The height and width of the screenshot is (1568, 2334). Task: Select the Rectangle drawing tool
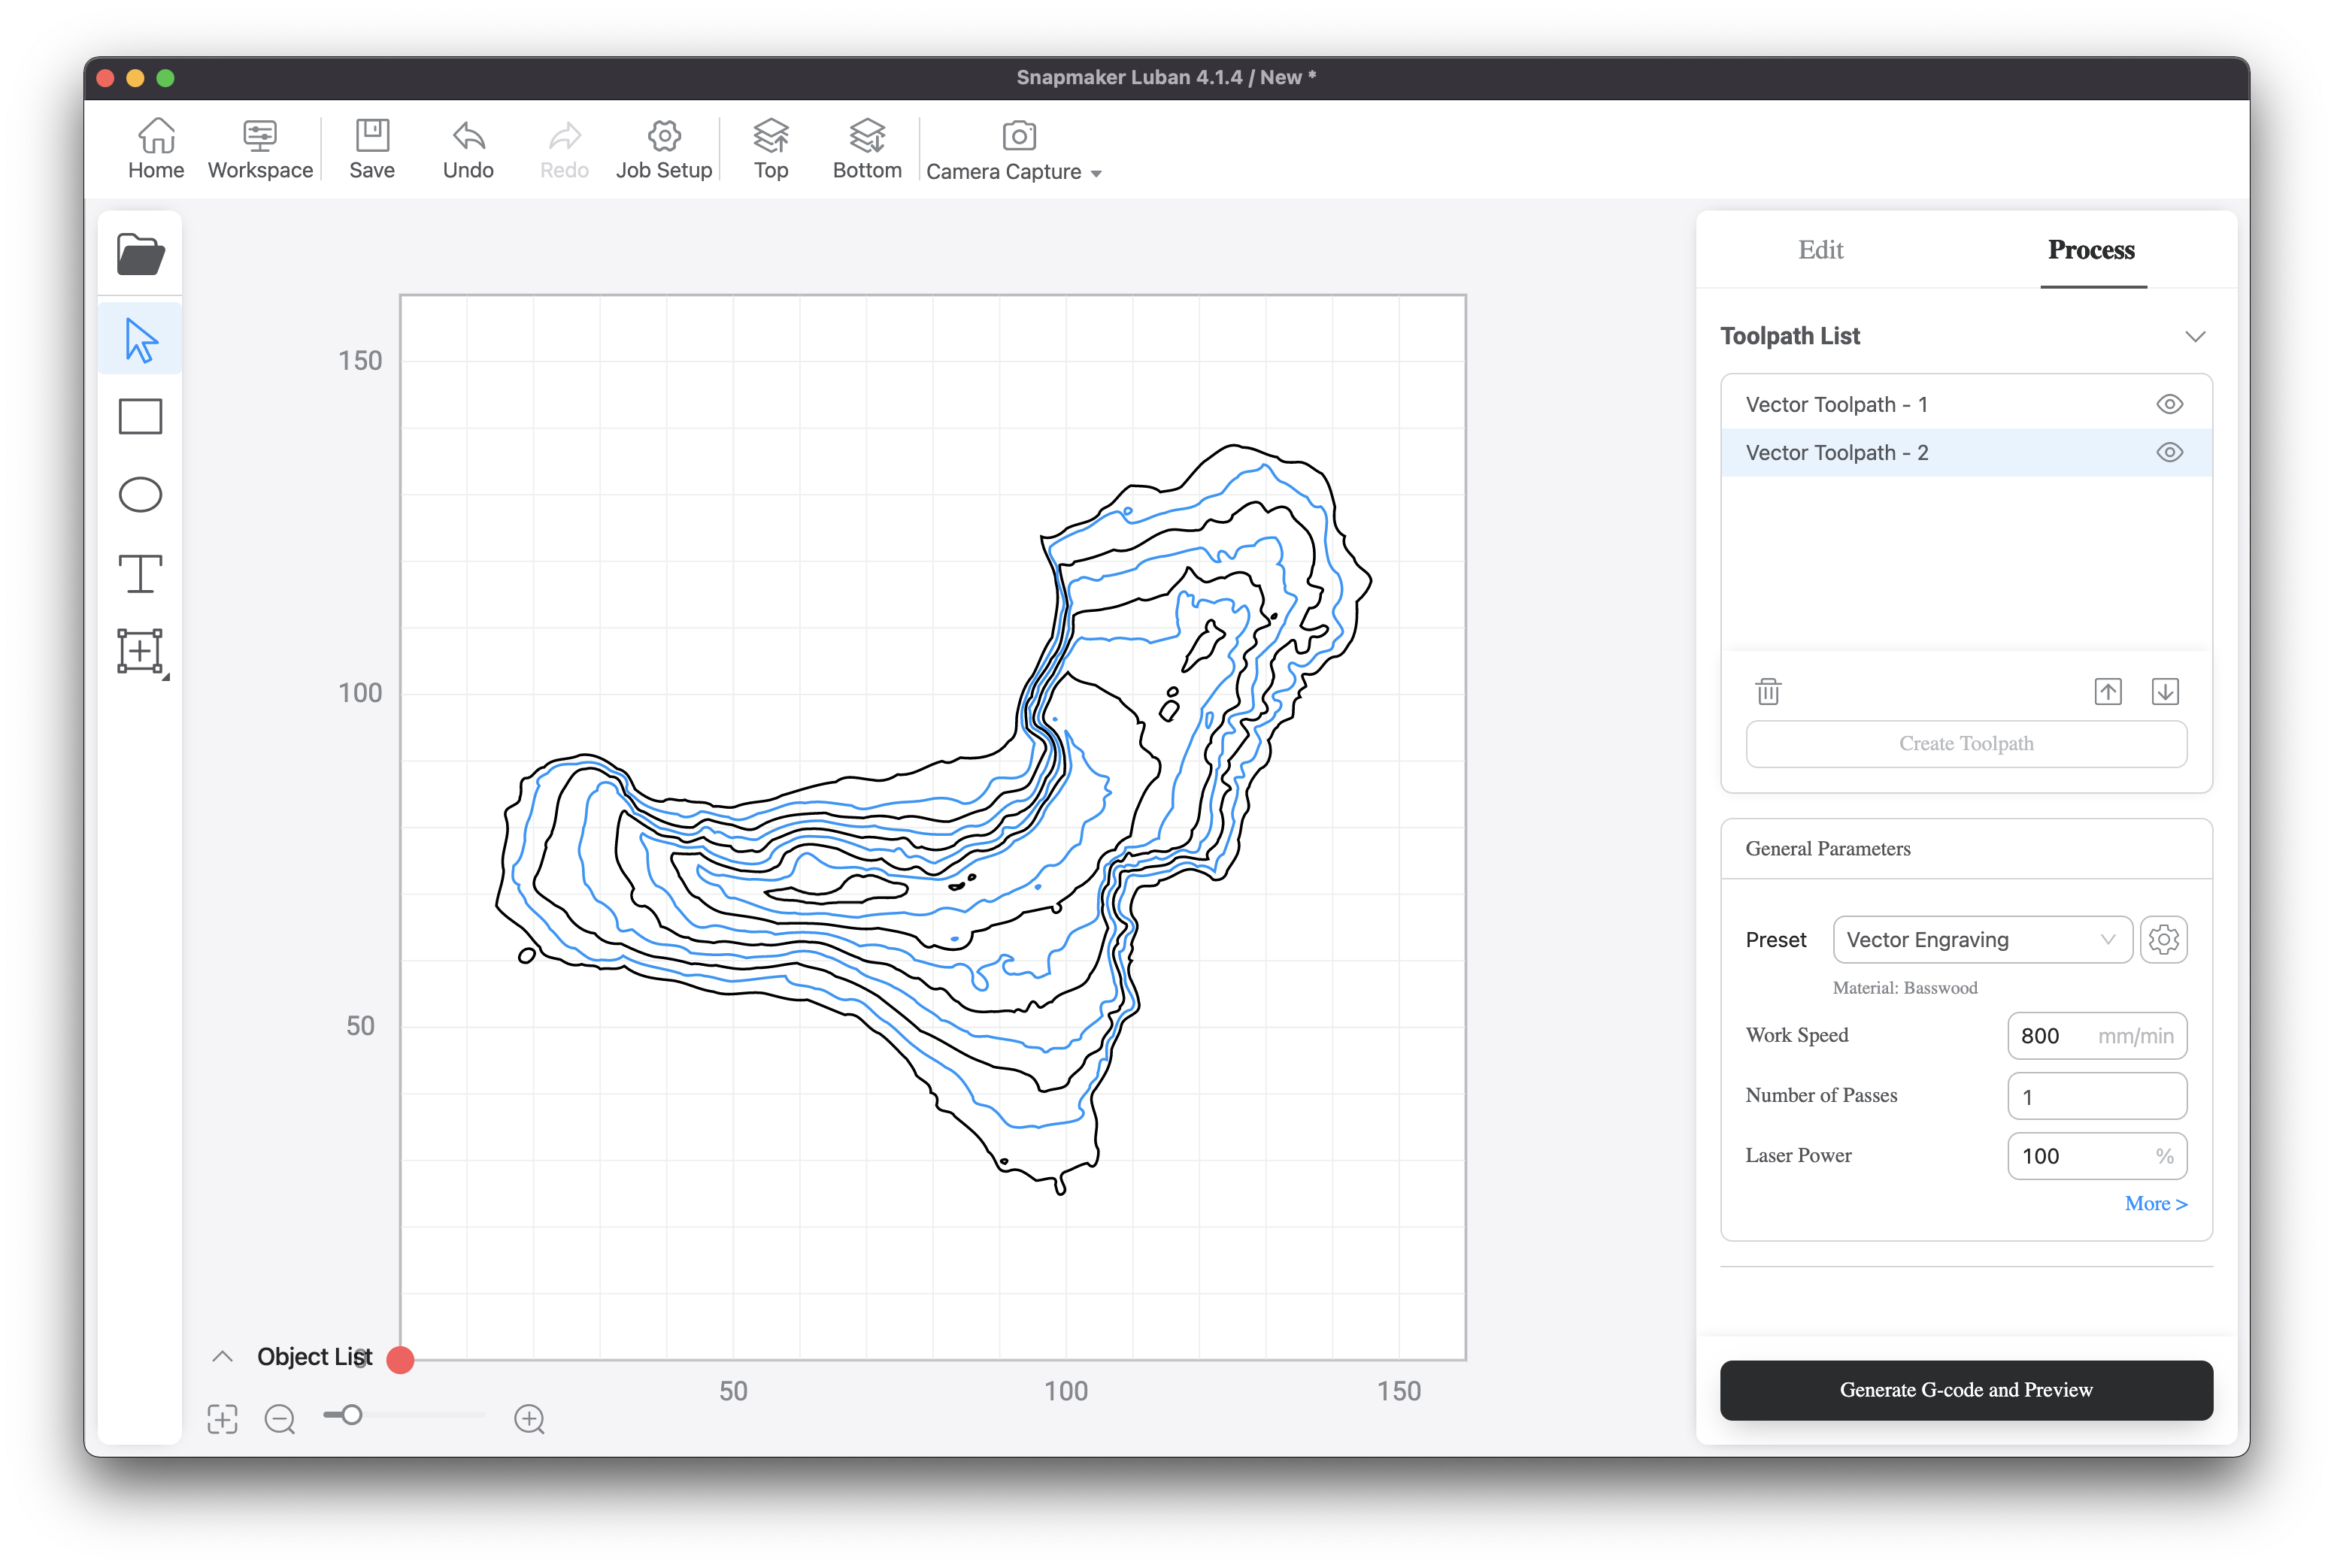tap(140, 416)
